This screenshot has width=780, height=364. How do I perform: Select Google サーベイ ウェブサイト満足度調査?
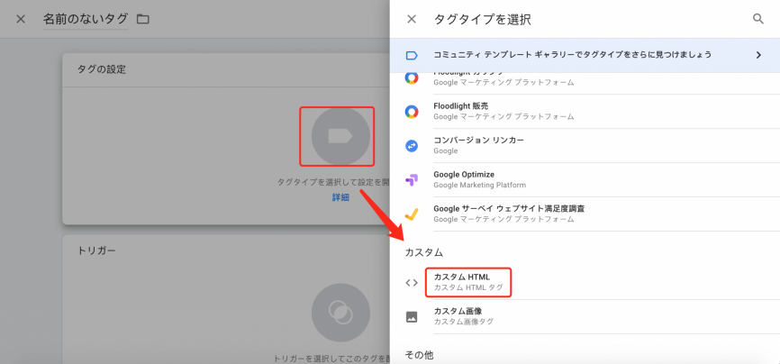[585, 214]
